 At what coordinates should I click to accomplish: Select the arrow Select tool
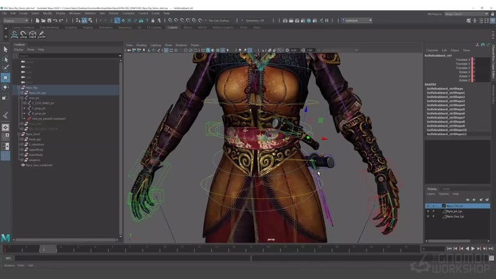pyautogui.click(x=5, y=49)
